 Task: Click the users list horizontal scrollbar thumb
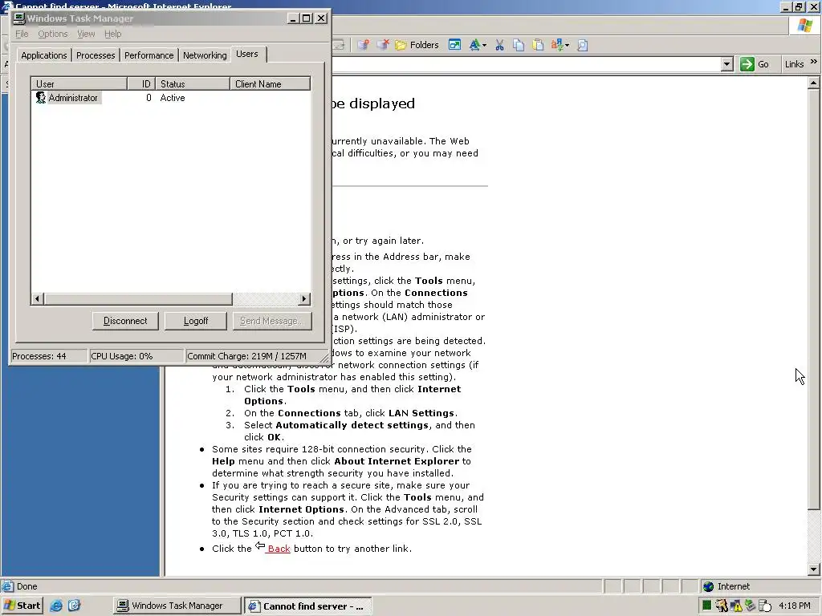coord(138,299)
